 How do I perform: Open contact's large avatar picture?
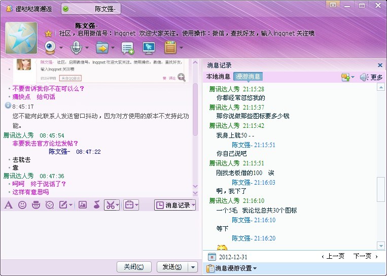(21, 38)
